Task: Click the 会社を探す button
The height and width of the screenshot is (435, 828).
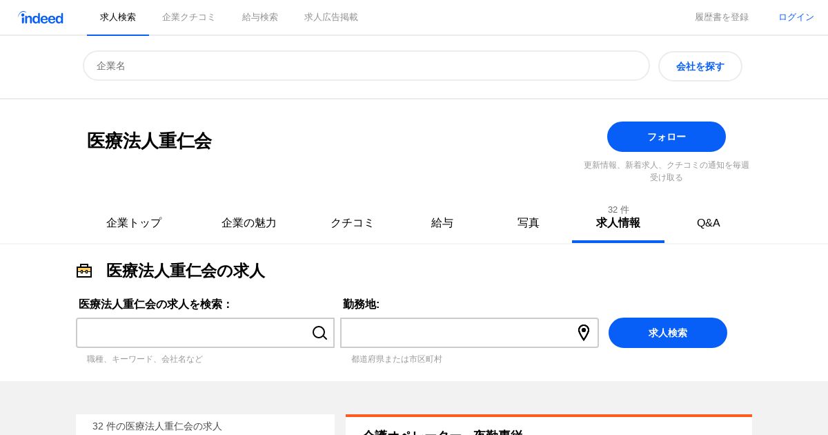Action: click(700, 66)
